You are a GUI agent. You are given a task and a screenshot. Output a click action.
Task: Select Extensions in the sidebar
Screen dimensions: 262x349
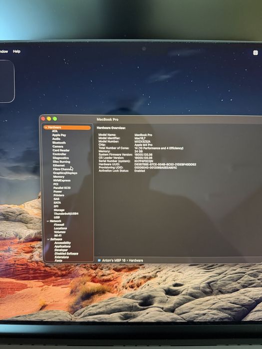tap(62, 257)
